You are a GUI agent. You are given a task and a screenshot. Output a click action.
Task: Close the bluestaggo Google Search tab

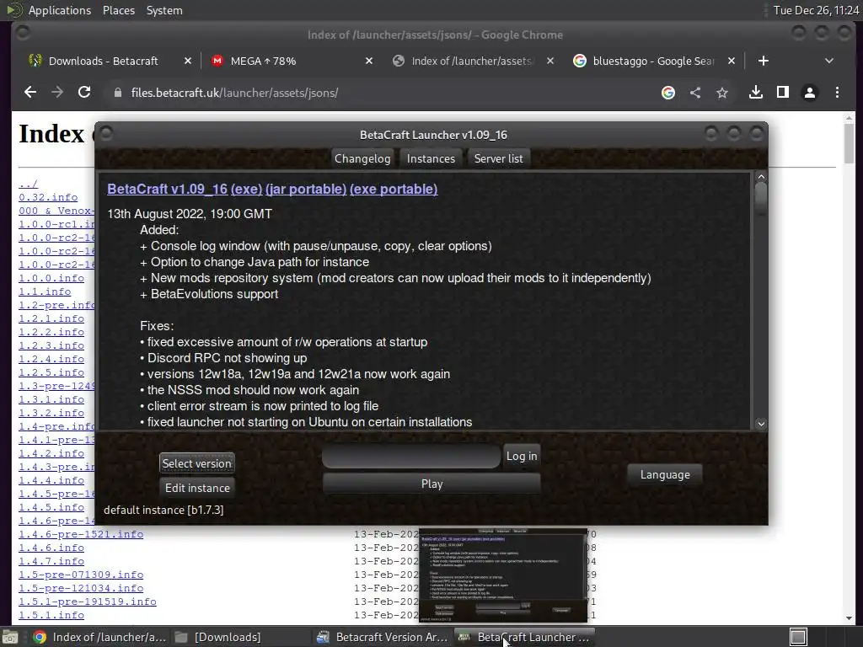tap(732, 61)
